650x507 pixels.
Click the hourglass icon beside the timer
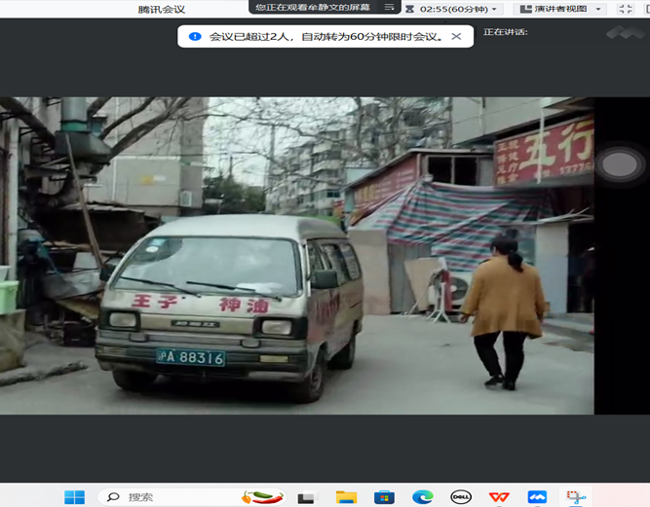point(409,9)
